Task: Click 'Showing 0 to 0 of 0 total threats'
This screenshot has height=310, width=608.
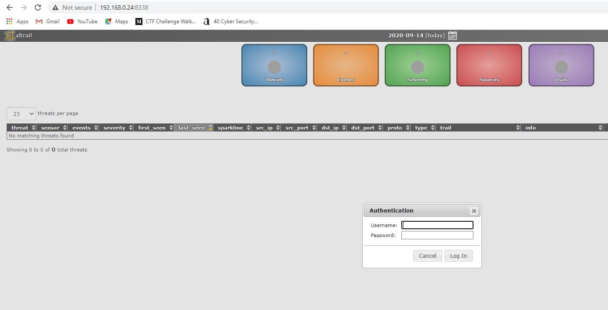Action: pos(47,150)
